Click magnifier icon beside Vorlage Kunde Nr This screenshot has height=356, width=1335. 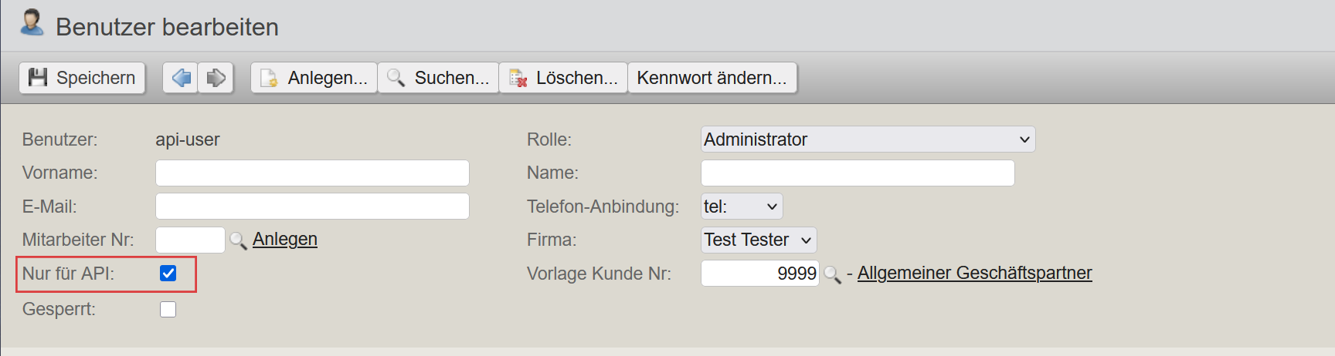(x=832, y=274)
